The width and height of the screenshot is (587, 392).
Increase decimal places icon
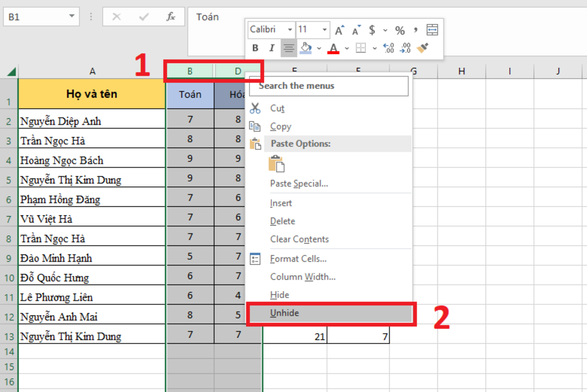coord(388,48)
